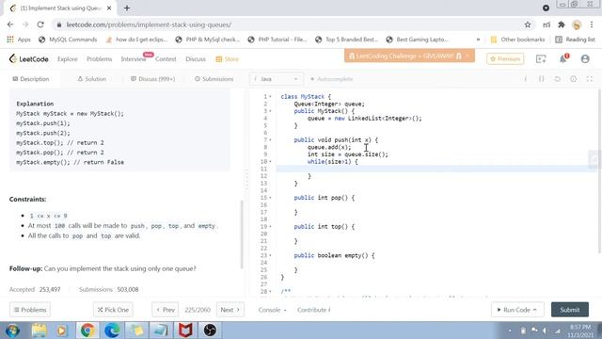
Task: Open the Windows Start button
Action: point(12,331)
